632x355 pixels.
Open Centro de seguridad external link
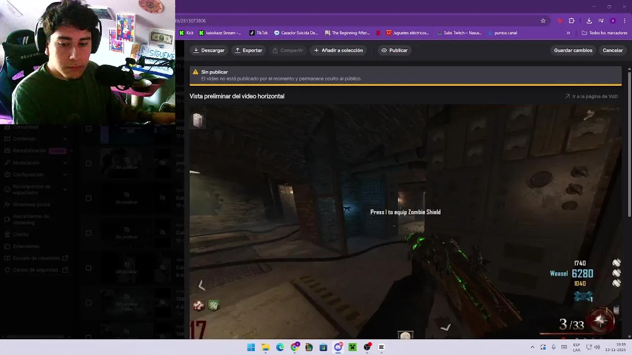[x=35, y=270]
